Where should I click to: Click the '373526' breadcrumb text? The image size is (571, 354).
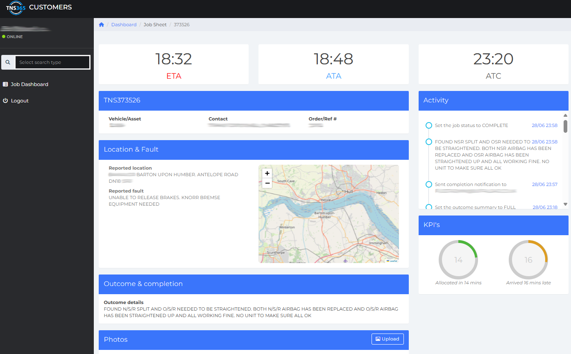[x=181, y=25]
